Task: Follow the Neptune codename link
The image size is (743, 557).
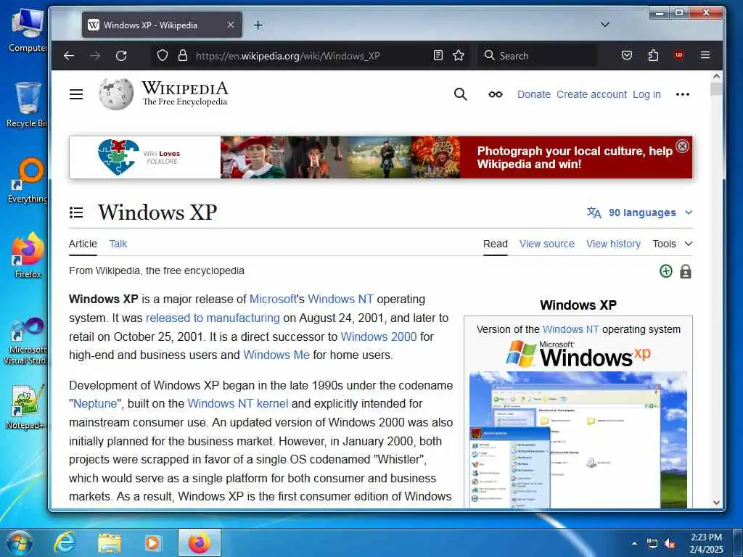Action: (x=95, y=403)
